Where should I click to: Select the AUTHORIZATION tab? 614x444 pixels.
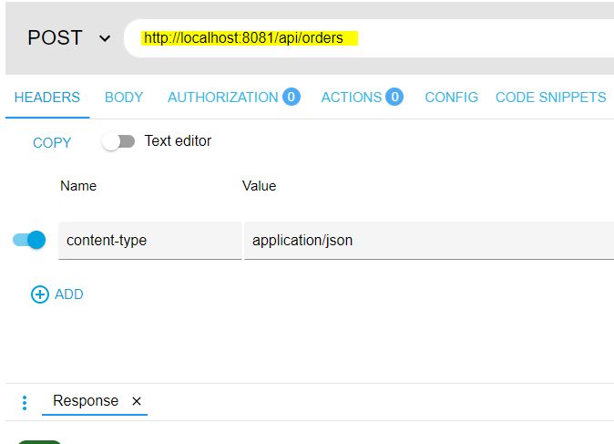[223, 98]
